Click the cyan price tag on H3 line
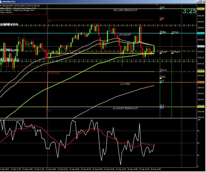Screen dimensions: 206x172 click(201, 33)
